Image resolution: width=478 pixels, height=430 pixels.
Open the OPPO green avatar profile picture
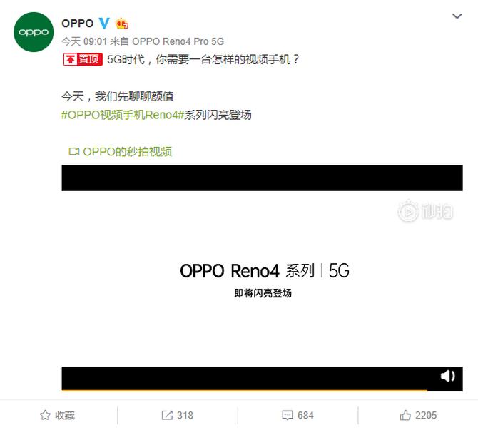(34, 32)
